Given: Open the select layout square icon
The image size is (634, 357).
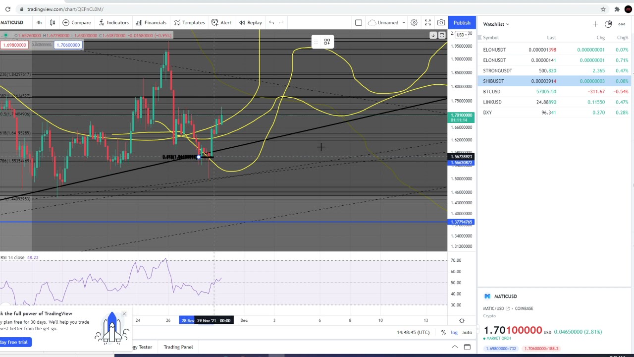Looking at the screenshot, I should point(359,22).
